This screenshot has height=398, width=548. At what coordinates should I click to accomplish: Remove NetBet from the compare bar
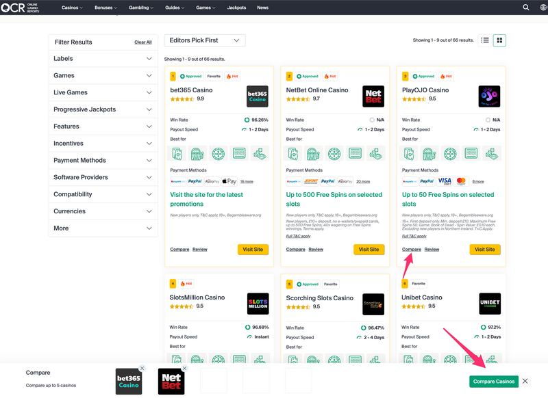(x=184, y=369)
